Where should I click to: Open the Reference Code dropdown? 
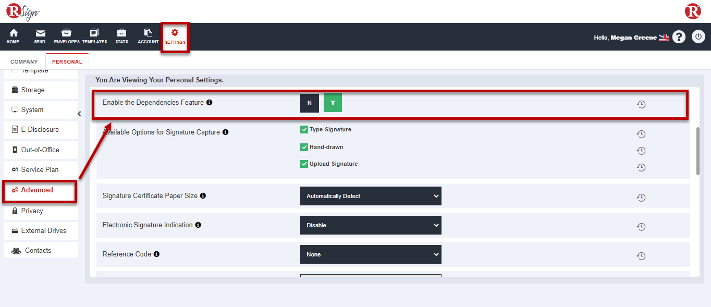[371, 254]
